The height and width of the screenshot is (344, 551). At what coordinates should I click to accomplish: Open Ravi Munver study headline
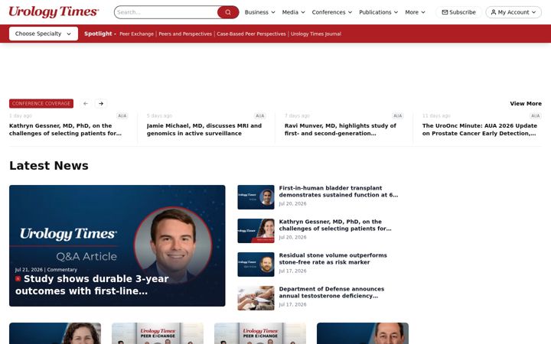coord(340,129)
